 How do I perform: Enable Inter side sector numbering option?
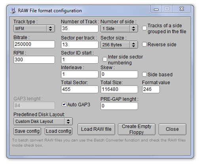pyautogui.click(x=105, y=59)
